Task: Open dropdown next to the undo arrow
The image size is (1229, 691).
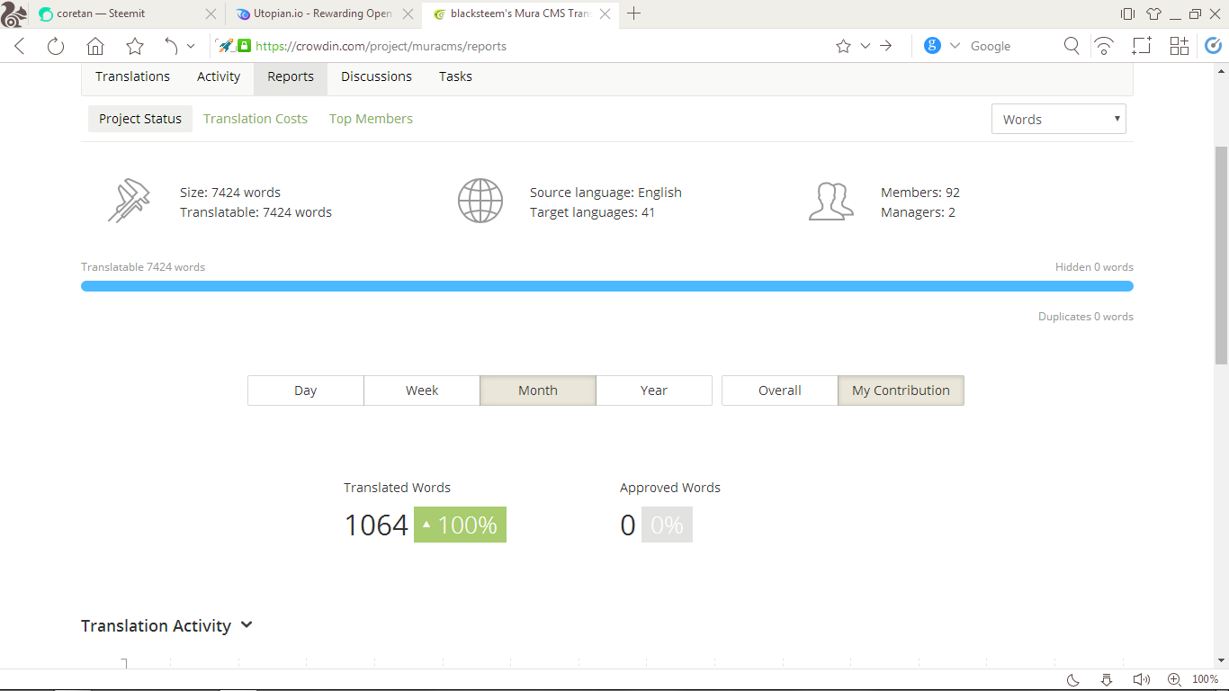Action: point(191,46)
